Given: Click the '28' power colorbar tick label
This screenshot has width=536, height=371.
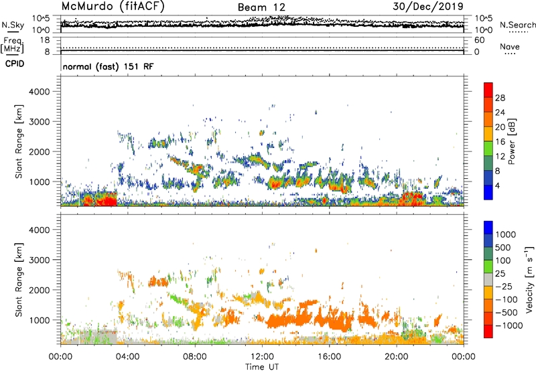Looking at the screenshot, I should pyautogui.click(x=500, y=98).
